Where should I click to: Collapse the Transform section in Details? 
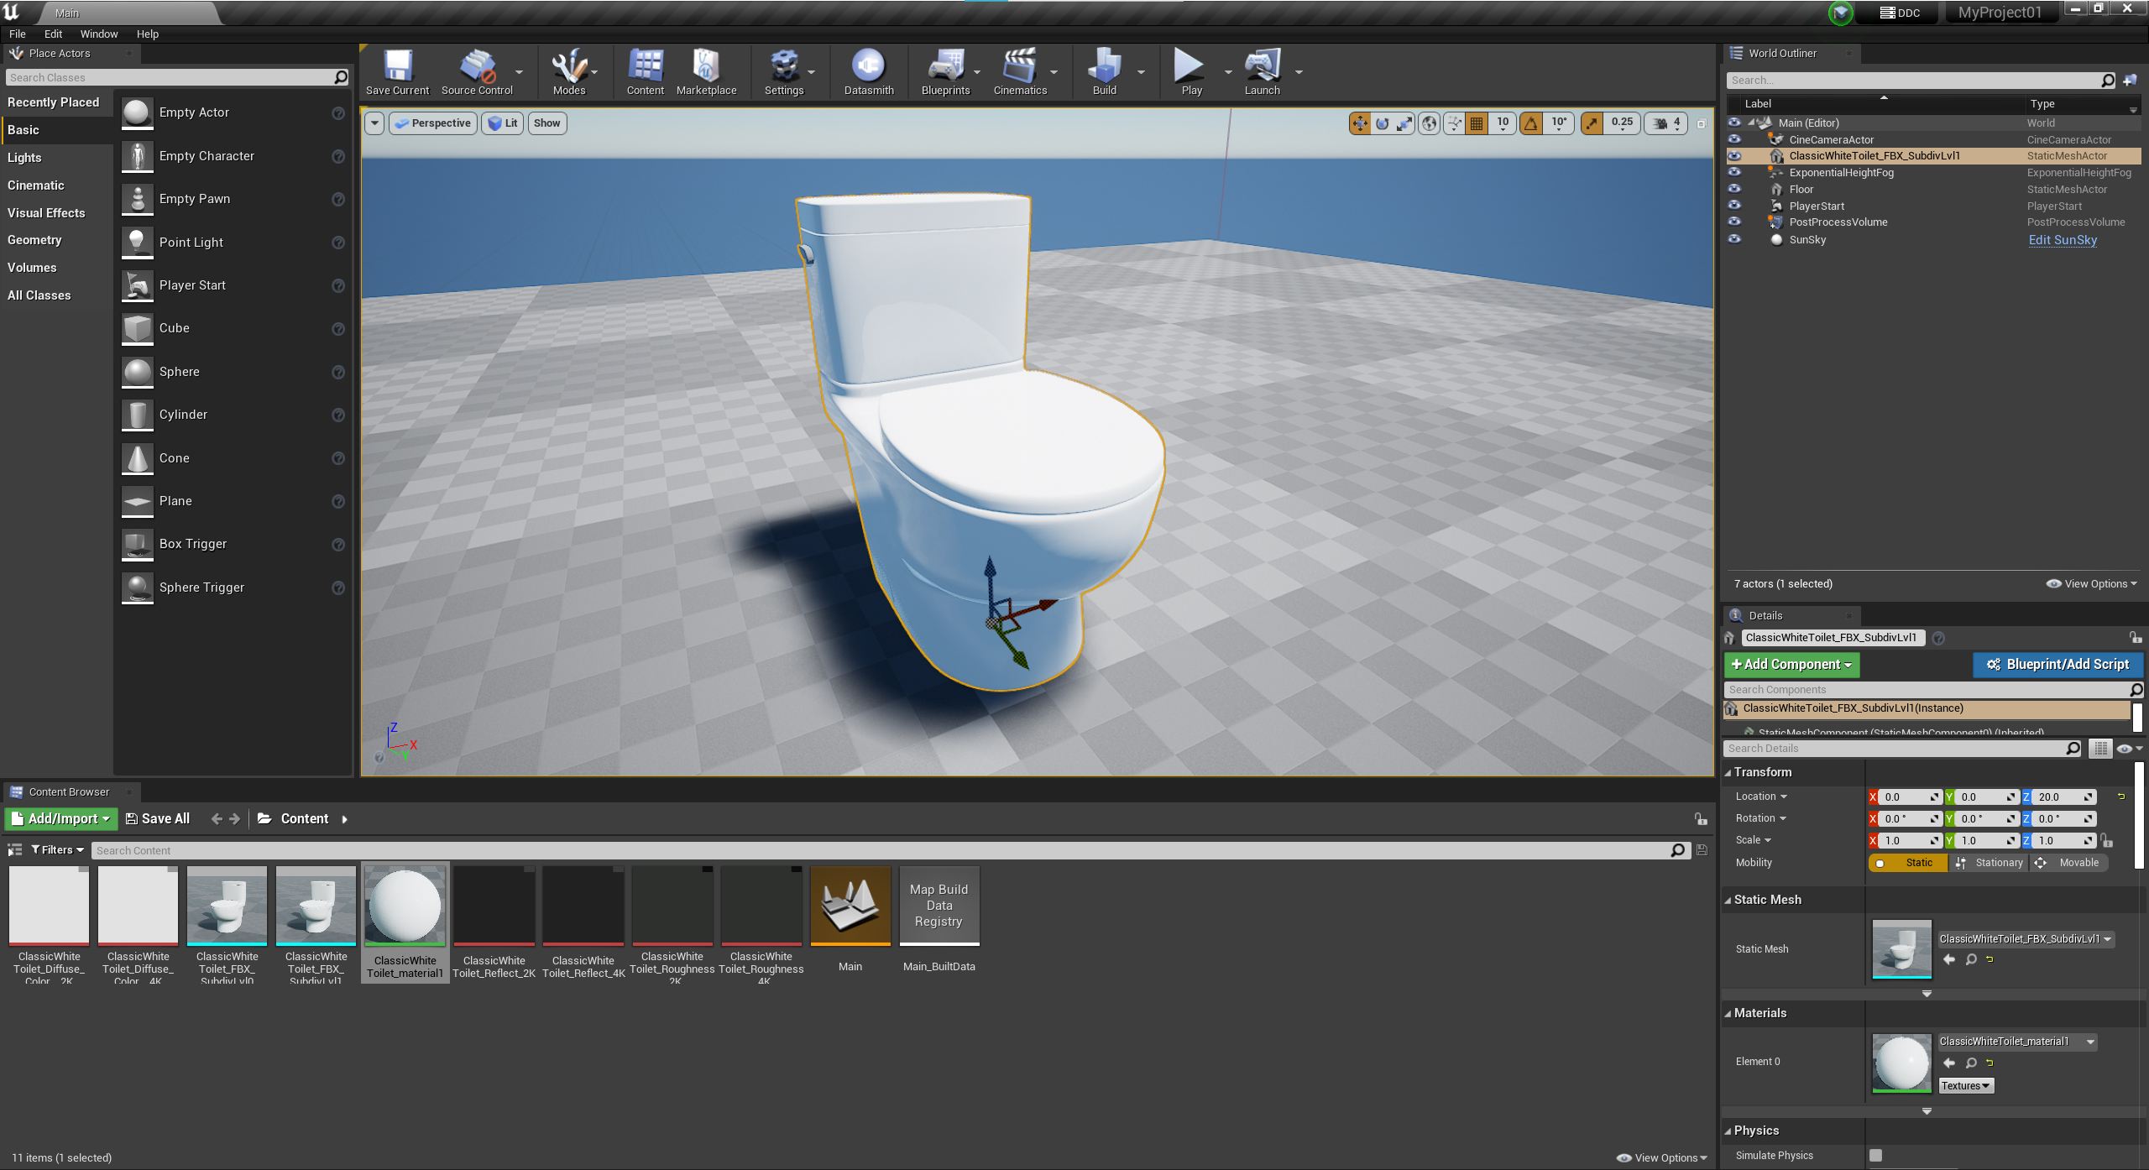coord(1762,772)
